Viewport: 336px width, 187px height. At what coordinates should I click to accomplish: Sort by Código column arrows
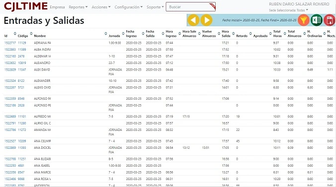[31, 33]
